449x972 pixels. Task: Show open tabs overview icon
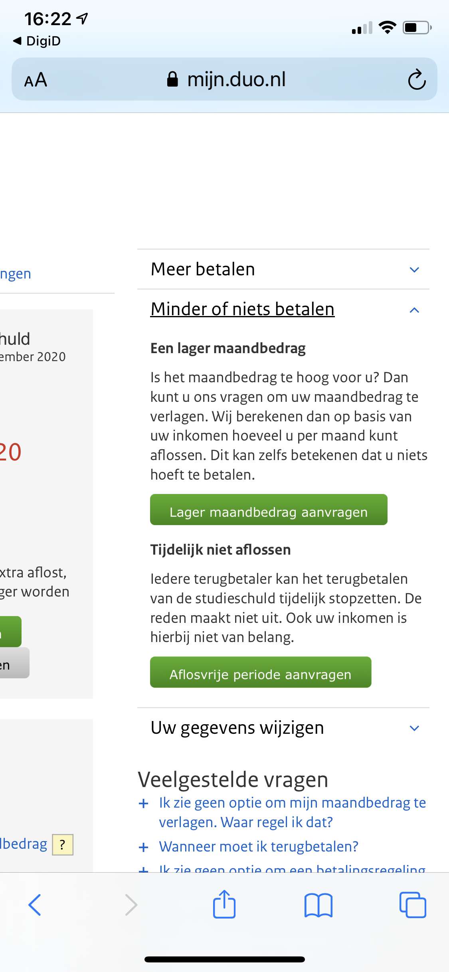click(x=413, y=905)
